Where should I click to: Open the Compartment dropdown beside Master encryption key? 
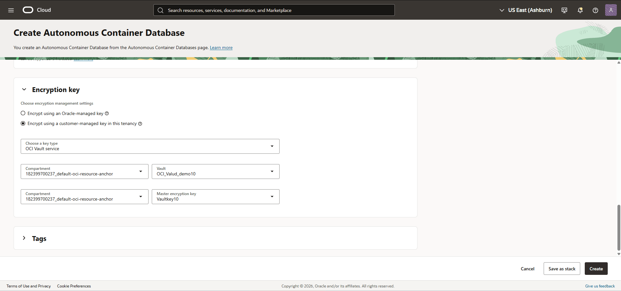point(84,197)
